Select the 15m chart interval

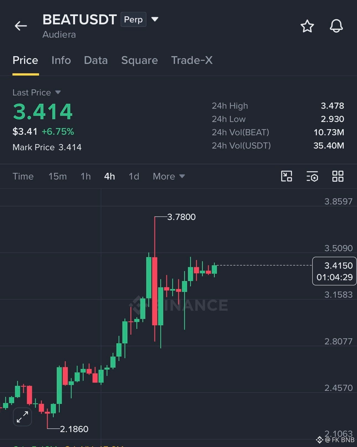[x=58, y=176]
